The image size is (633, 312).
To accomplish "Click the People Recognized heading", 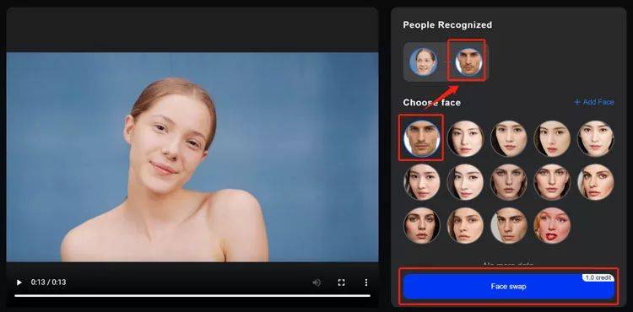I will [447, 25].
